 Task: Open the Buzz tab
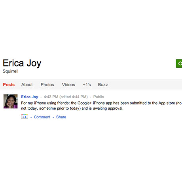[103, 85]
